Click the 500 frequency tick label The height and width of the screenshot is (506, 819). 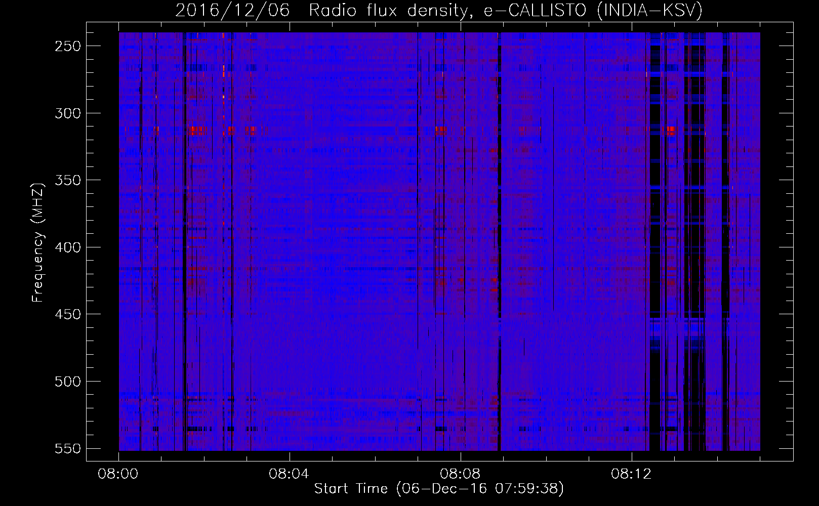[68, 381]
